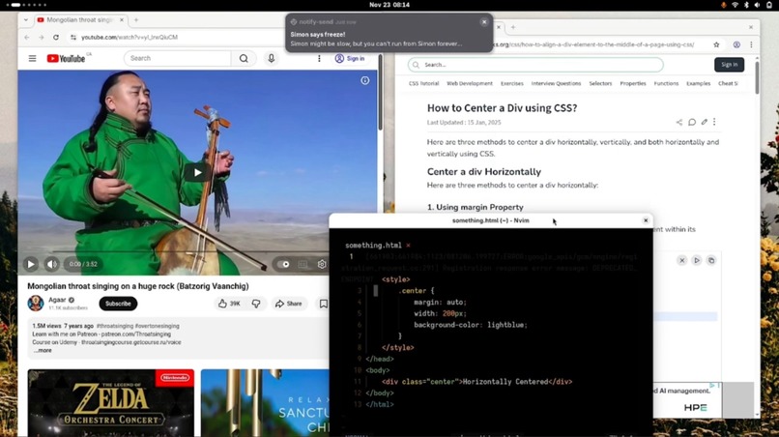Screen dimensions: 779x437
Task: Open the Wi-Fi indicator in top bar
Action: point(735,5)
